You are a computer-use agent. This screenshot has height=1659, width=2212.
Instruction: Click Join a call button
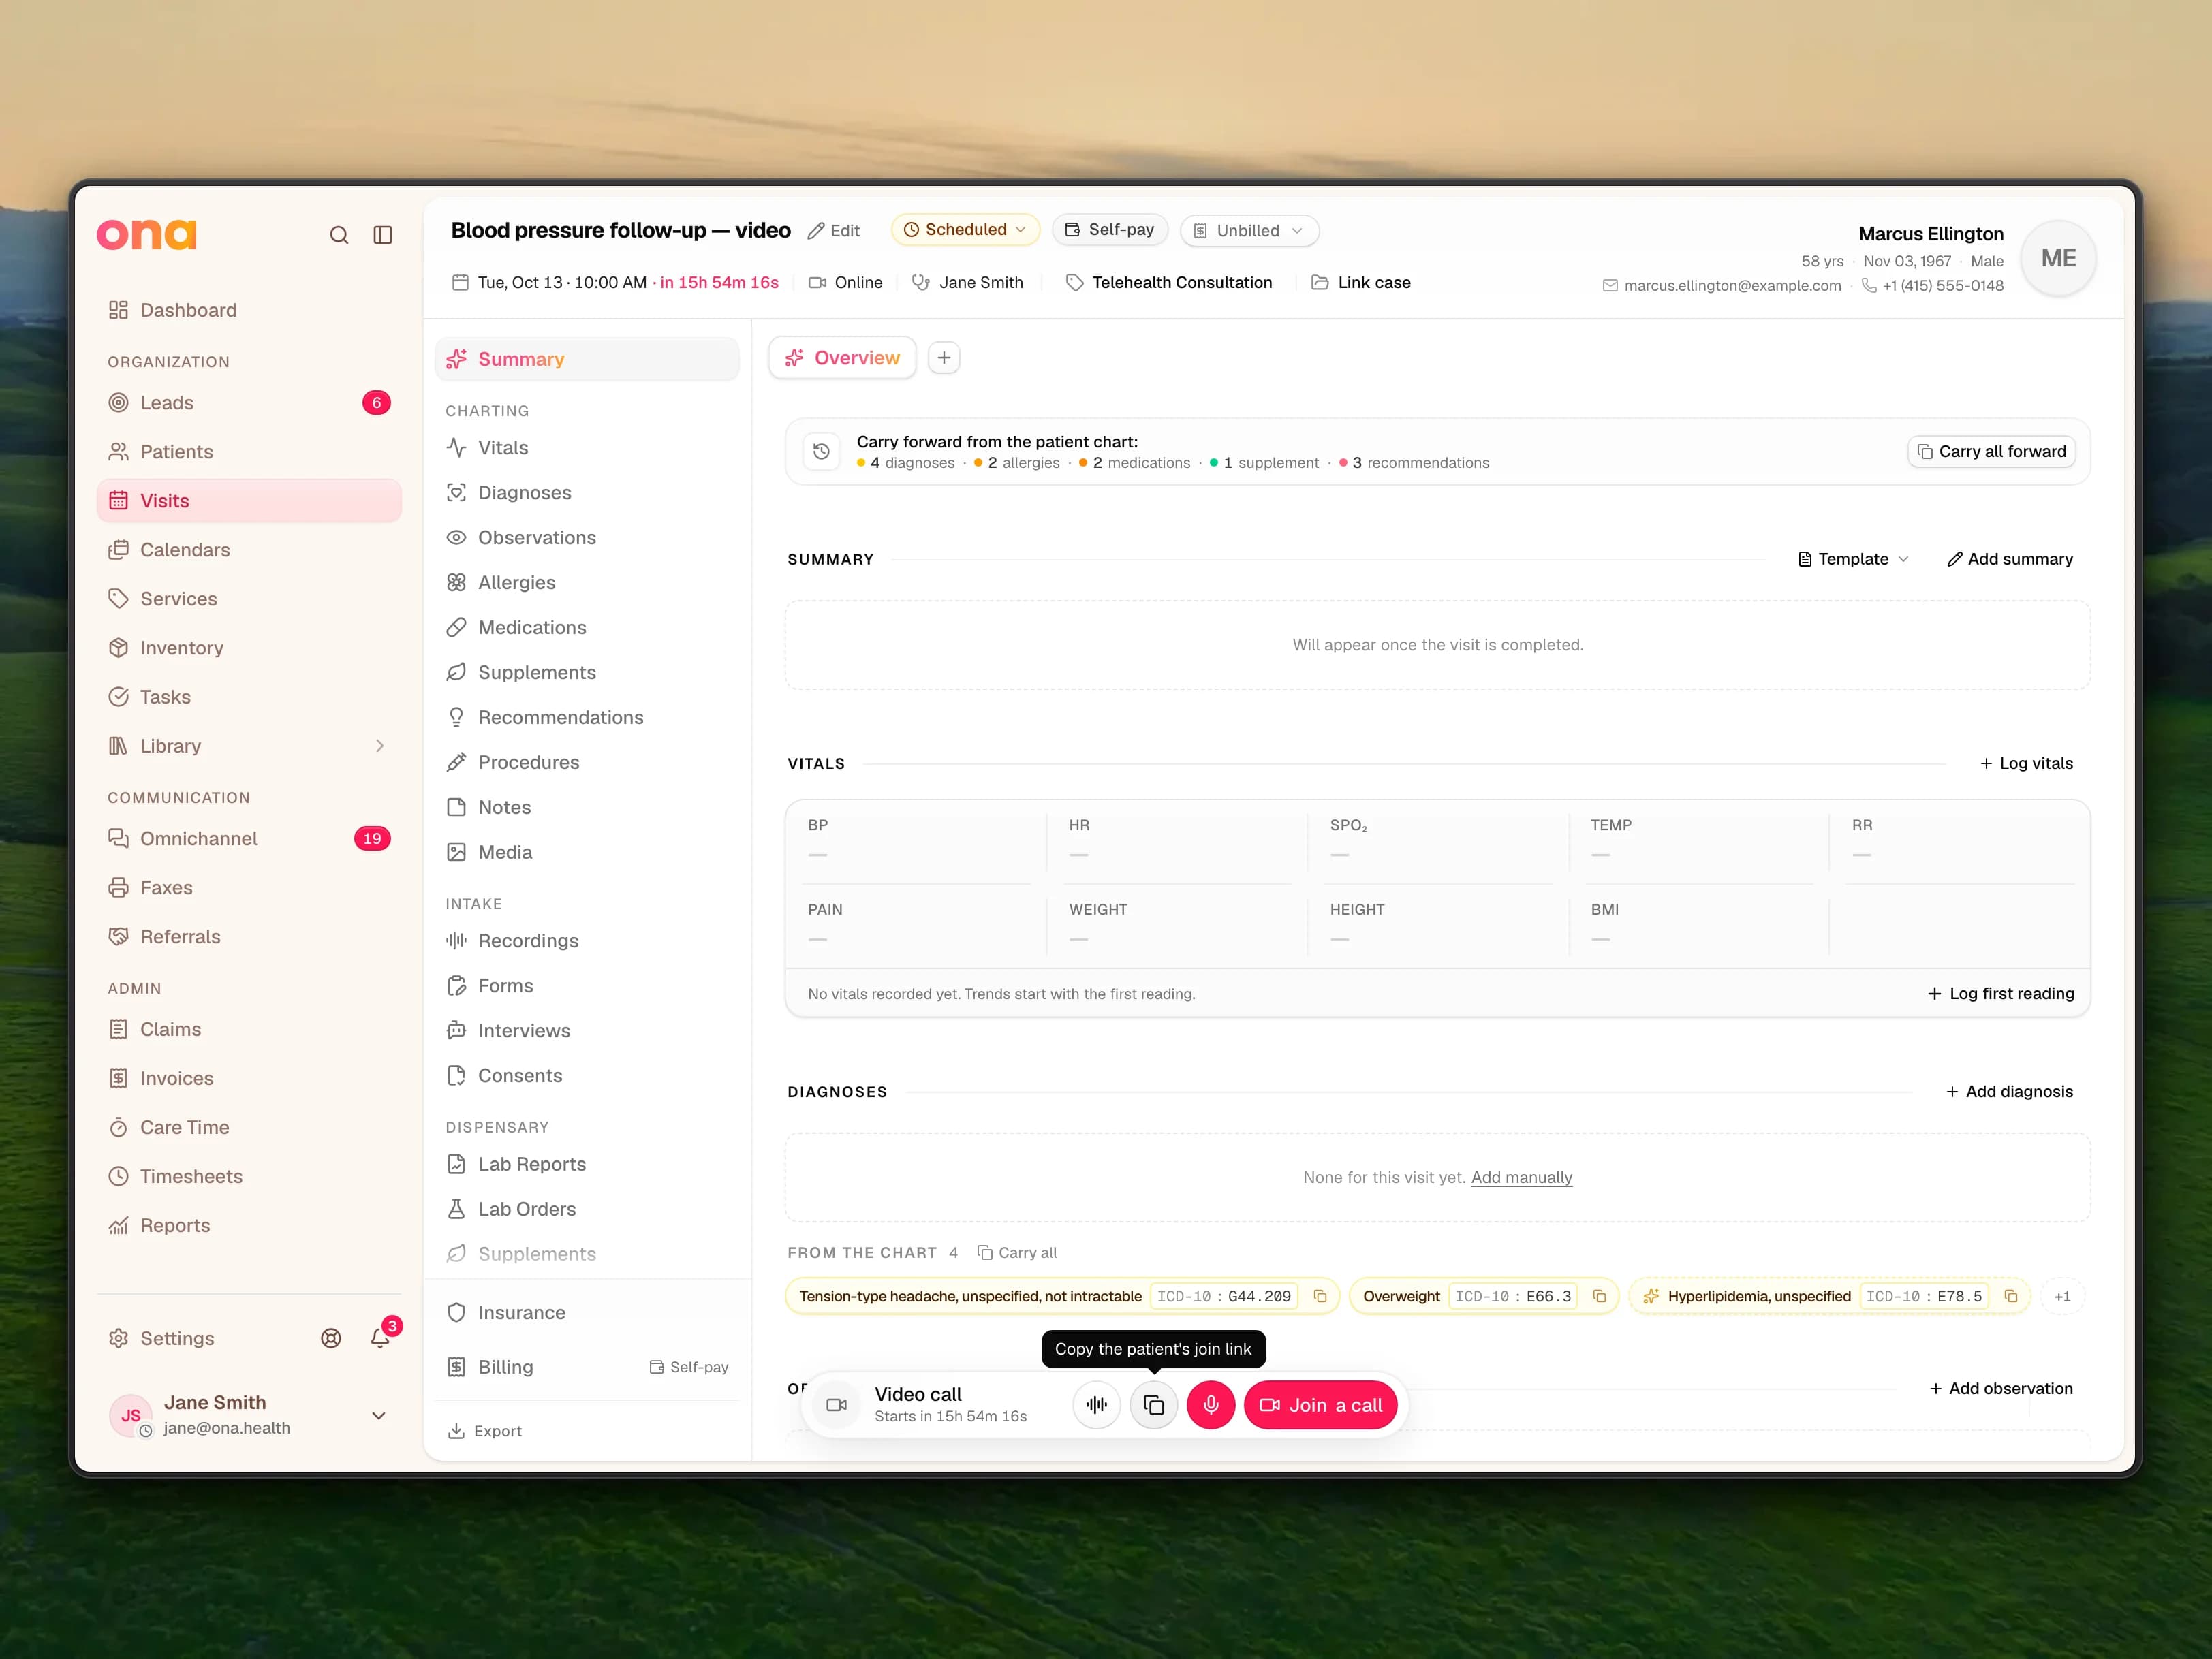[1320, 1405]
